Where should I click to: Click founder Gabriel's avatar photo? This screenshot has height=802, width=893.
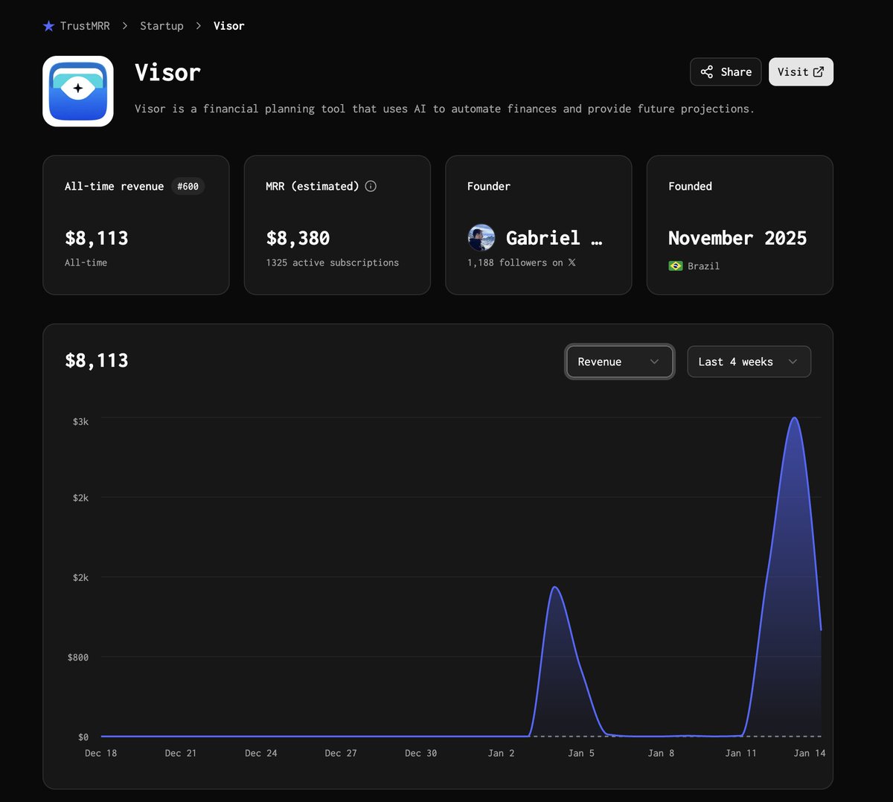tap(481, 238)
